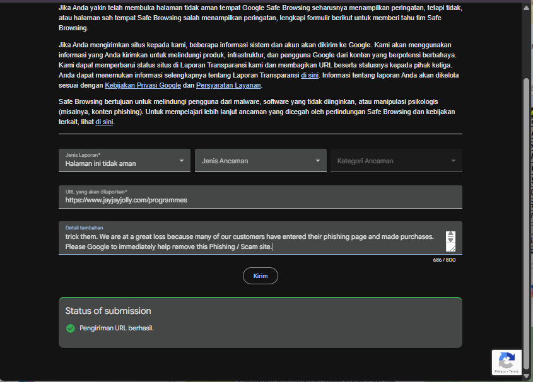This screenshot has width=533, height=382.
Task: Click the green success checkmark icon
Action: point(71,328)
